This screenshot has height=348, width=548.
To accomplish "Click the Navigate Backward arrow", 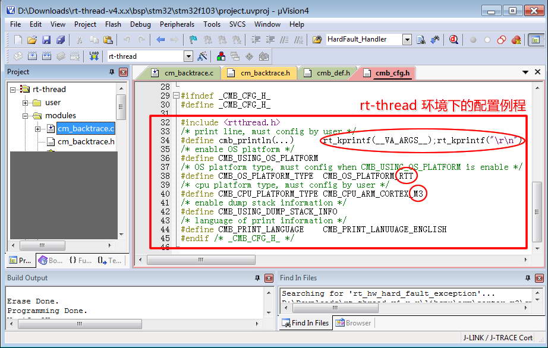I will tap(160, 40).
